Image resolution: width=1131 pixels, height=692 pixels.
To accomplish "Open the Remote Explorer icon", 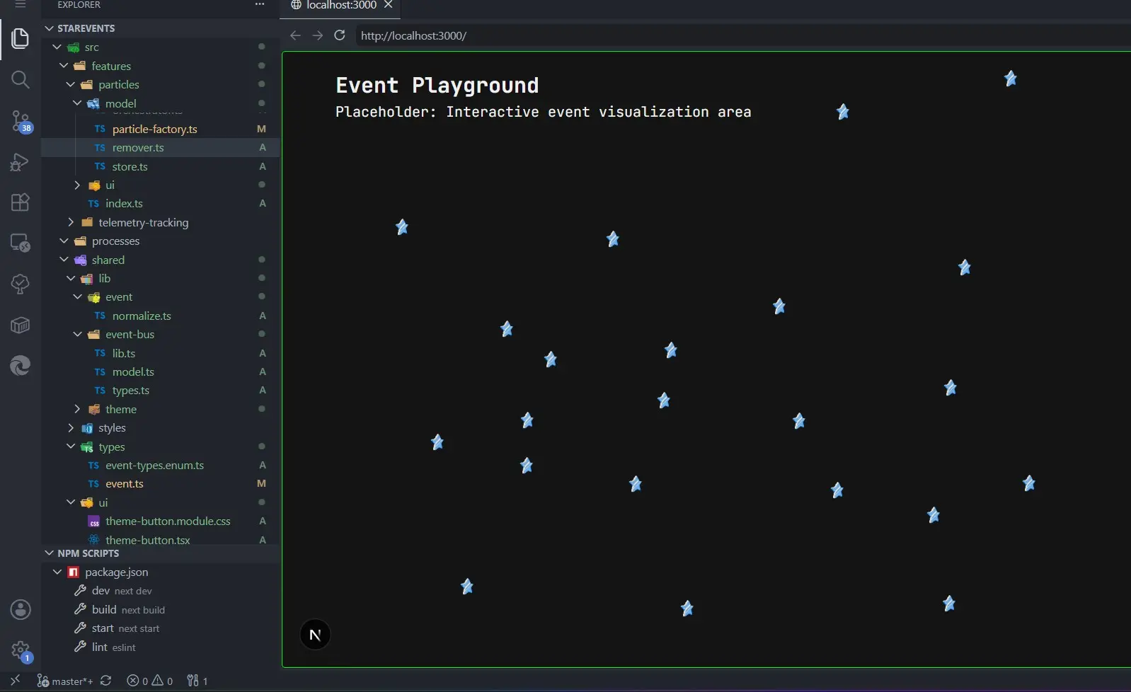I will (x=20, y=243).
